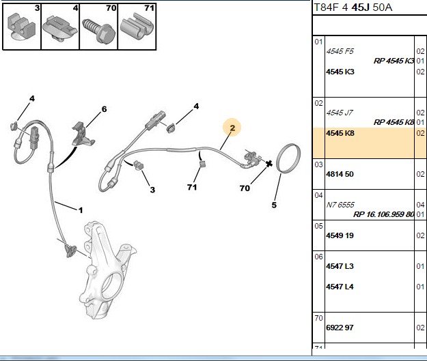The image size is (427, 361).
Task: Click row index 01 in parts table
Action: tap(318, 42)
